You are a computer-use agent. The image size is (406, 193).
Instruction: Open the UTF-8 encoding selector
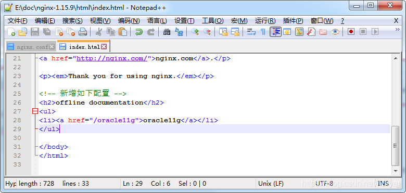(x=324, y=184)
